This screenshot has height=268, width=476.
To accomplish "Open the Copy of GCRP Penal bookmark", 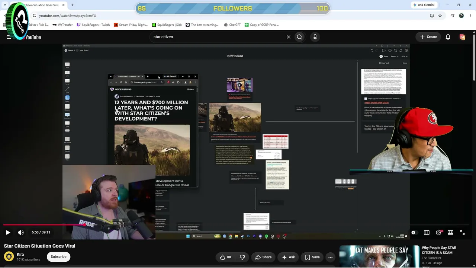I will [x=261, y=25].
